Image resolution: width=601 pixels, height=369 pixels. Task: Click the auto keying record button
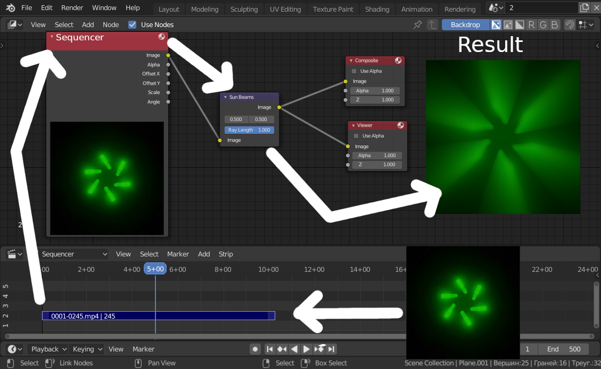tap(255, 349)
